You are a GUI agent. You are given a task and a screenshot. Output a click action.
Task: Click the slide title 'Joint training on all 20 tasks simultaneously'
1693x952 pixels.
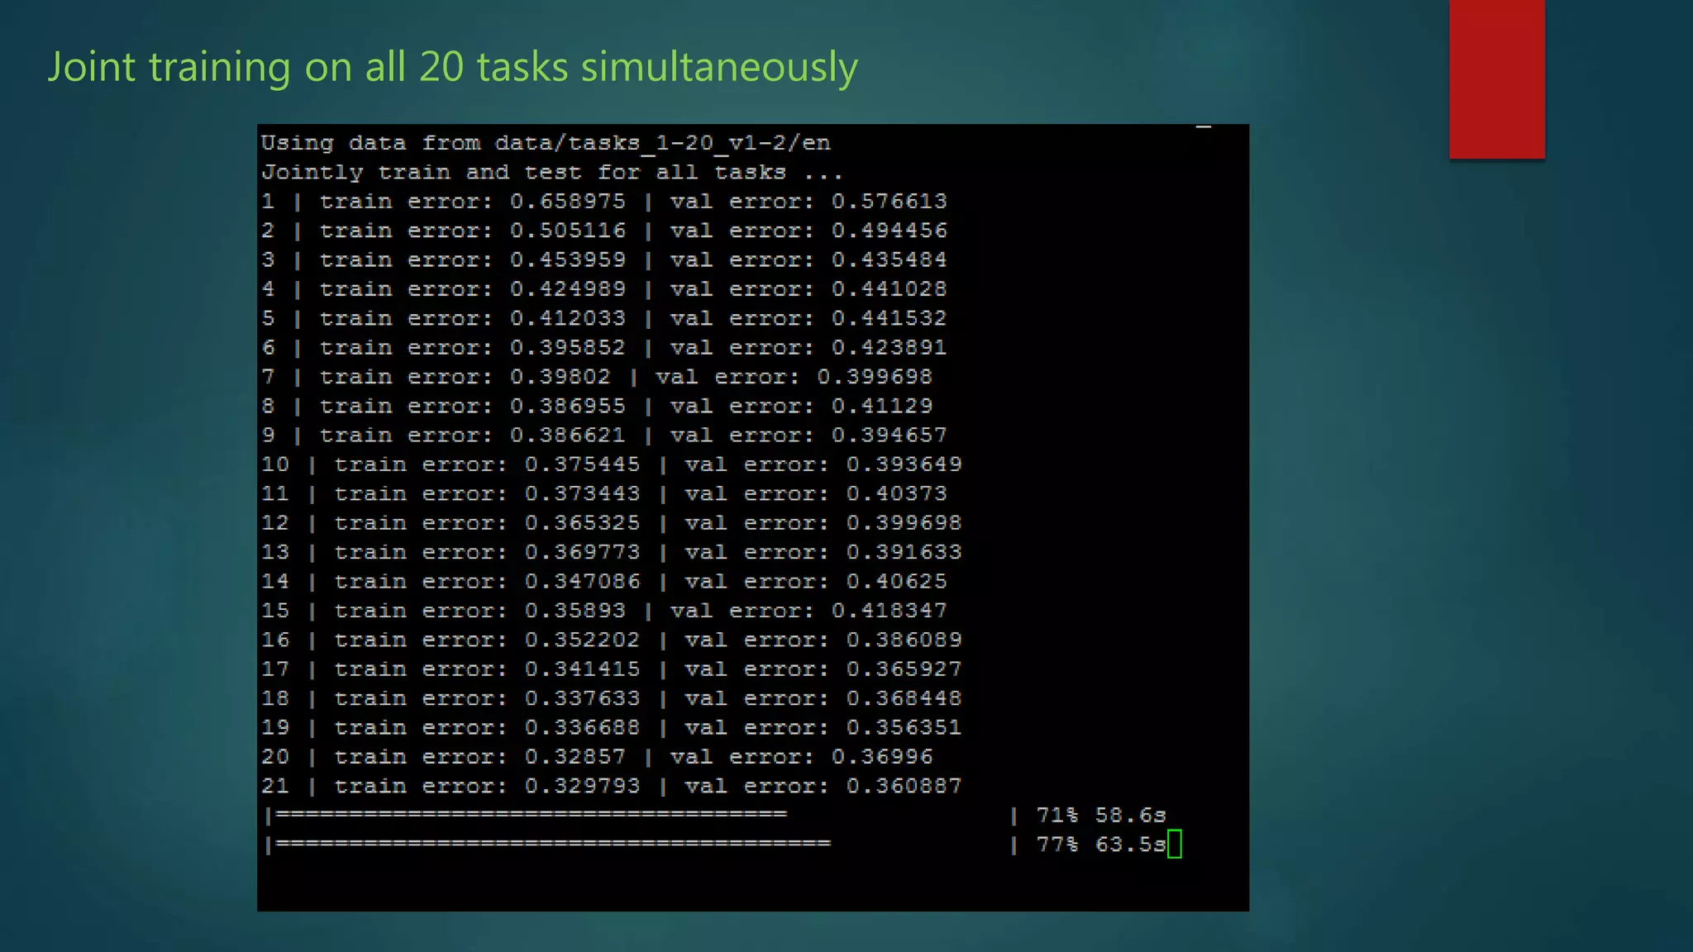coord(452,68)
